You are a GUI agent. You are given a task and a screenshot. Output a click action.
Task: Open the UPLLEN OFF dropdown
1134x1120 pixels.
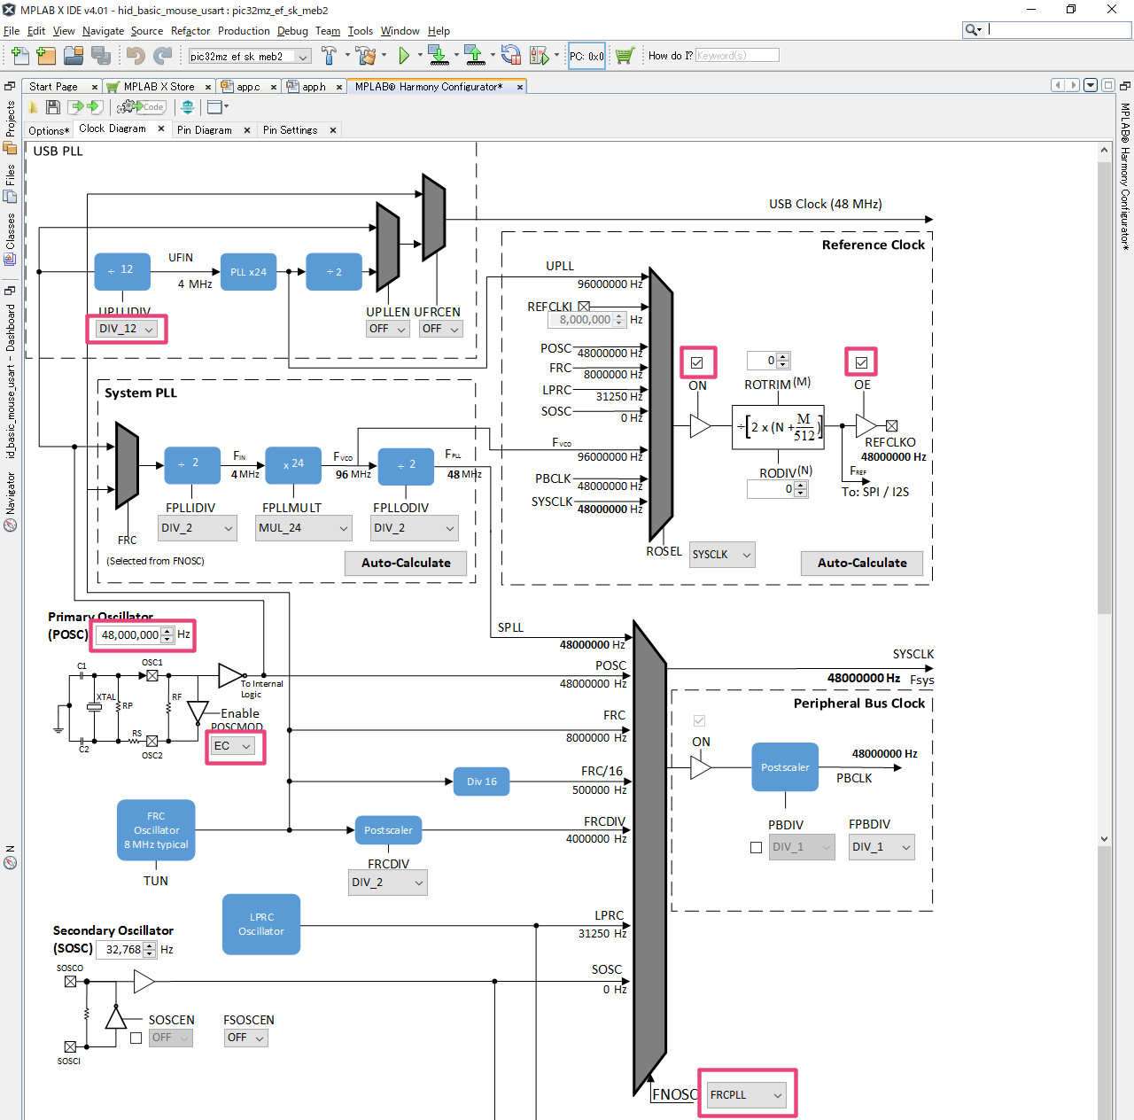[387, 329]
